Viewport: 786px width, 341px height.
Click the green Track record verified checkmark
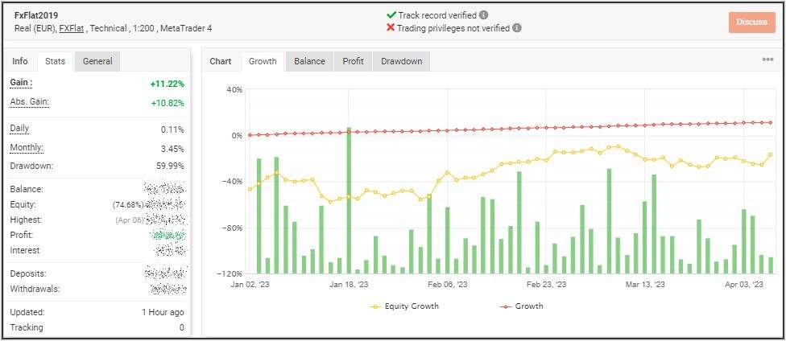(x=391, y=14)
